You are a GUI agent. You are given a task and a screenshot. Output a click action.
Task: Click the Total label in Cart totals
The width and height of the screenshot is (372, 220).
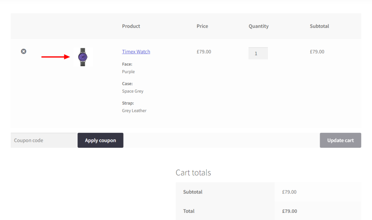point(189,211)
